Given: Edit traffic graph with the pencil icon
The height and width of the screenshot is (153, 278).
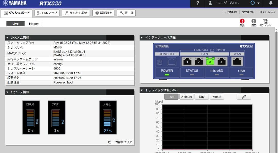Looking at the screenshot, I should 244,97.
